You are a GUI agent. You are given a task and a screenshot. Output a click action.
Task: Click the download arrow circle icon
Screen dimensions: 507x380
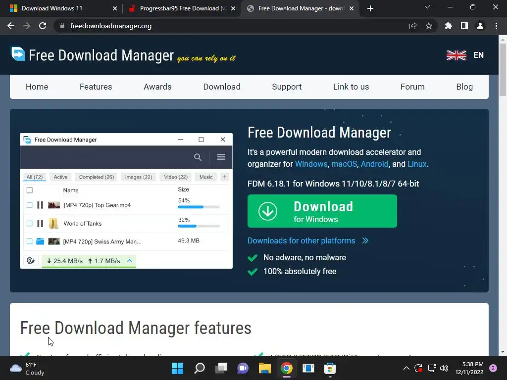tap(268, 211)
